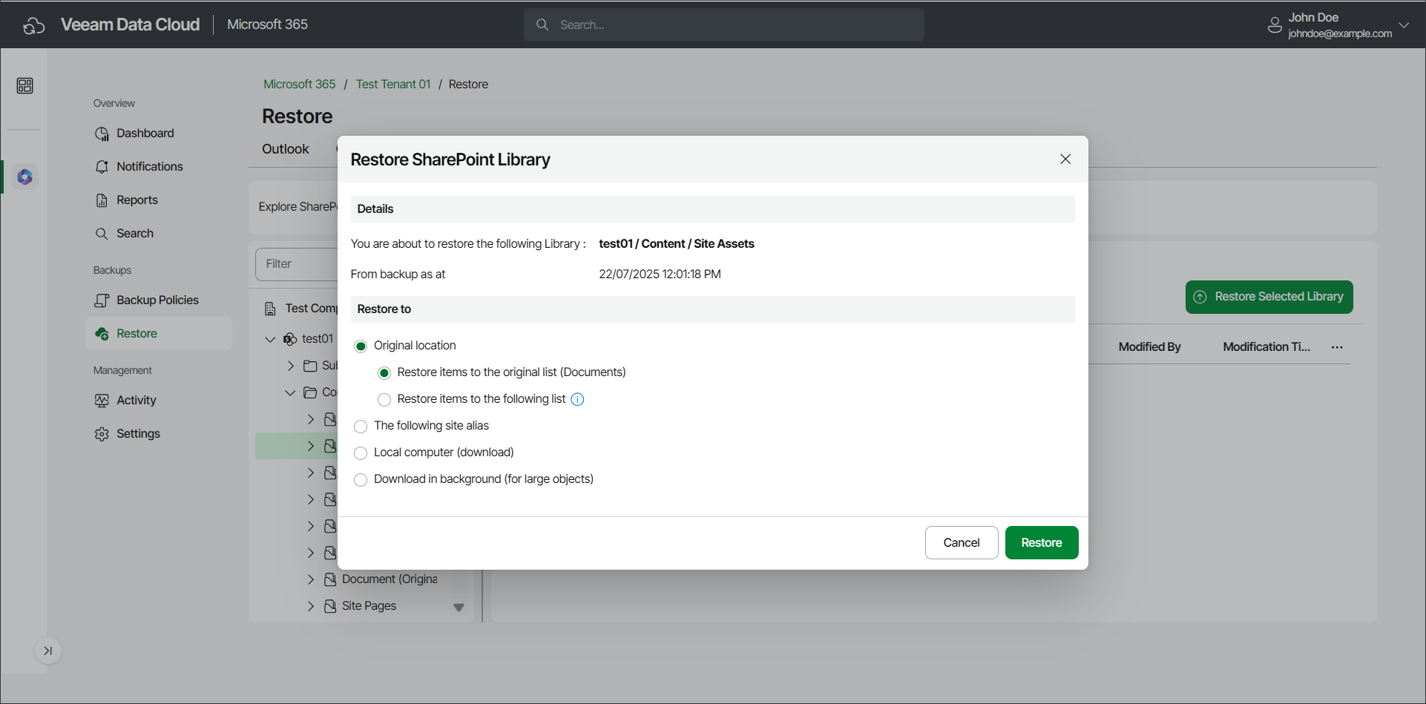This screenshot has width=1426, height=704.
Task: Click the user profile avatar icon
Action: [x=1275, y=25]
